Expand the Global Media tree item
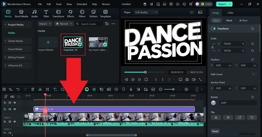262x137 pixels. [5, 41]
